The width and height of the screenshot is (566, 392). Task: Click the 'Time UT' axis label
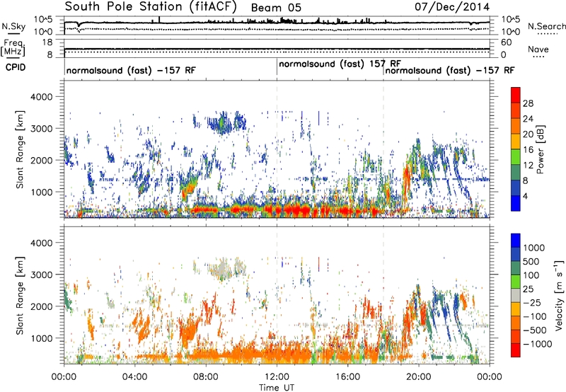(277, 388)
